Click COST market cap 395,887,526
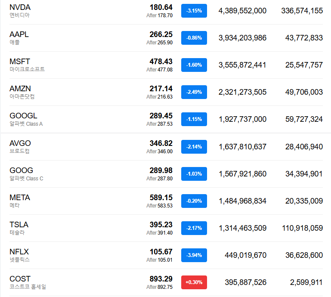The width and height of the screenshot is (331, 297). point(245,282)
